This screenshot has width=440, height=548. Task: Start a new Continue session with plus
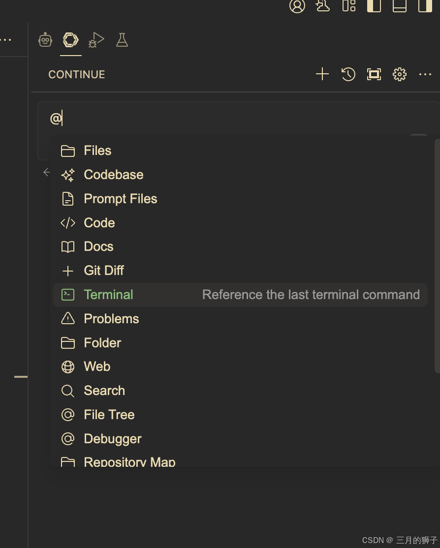point(322,74)
